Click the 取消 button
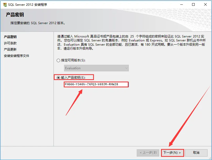Image resolution: width=212 pixels, height=160 pixels. pyautogui.click(x=196, y=153)
